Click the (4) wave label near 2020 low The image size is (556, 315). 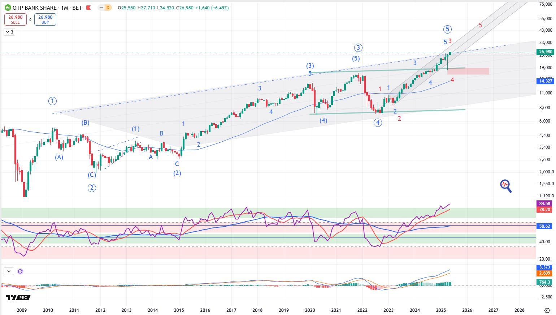coord(323,120)
